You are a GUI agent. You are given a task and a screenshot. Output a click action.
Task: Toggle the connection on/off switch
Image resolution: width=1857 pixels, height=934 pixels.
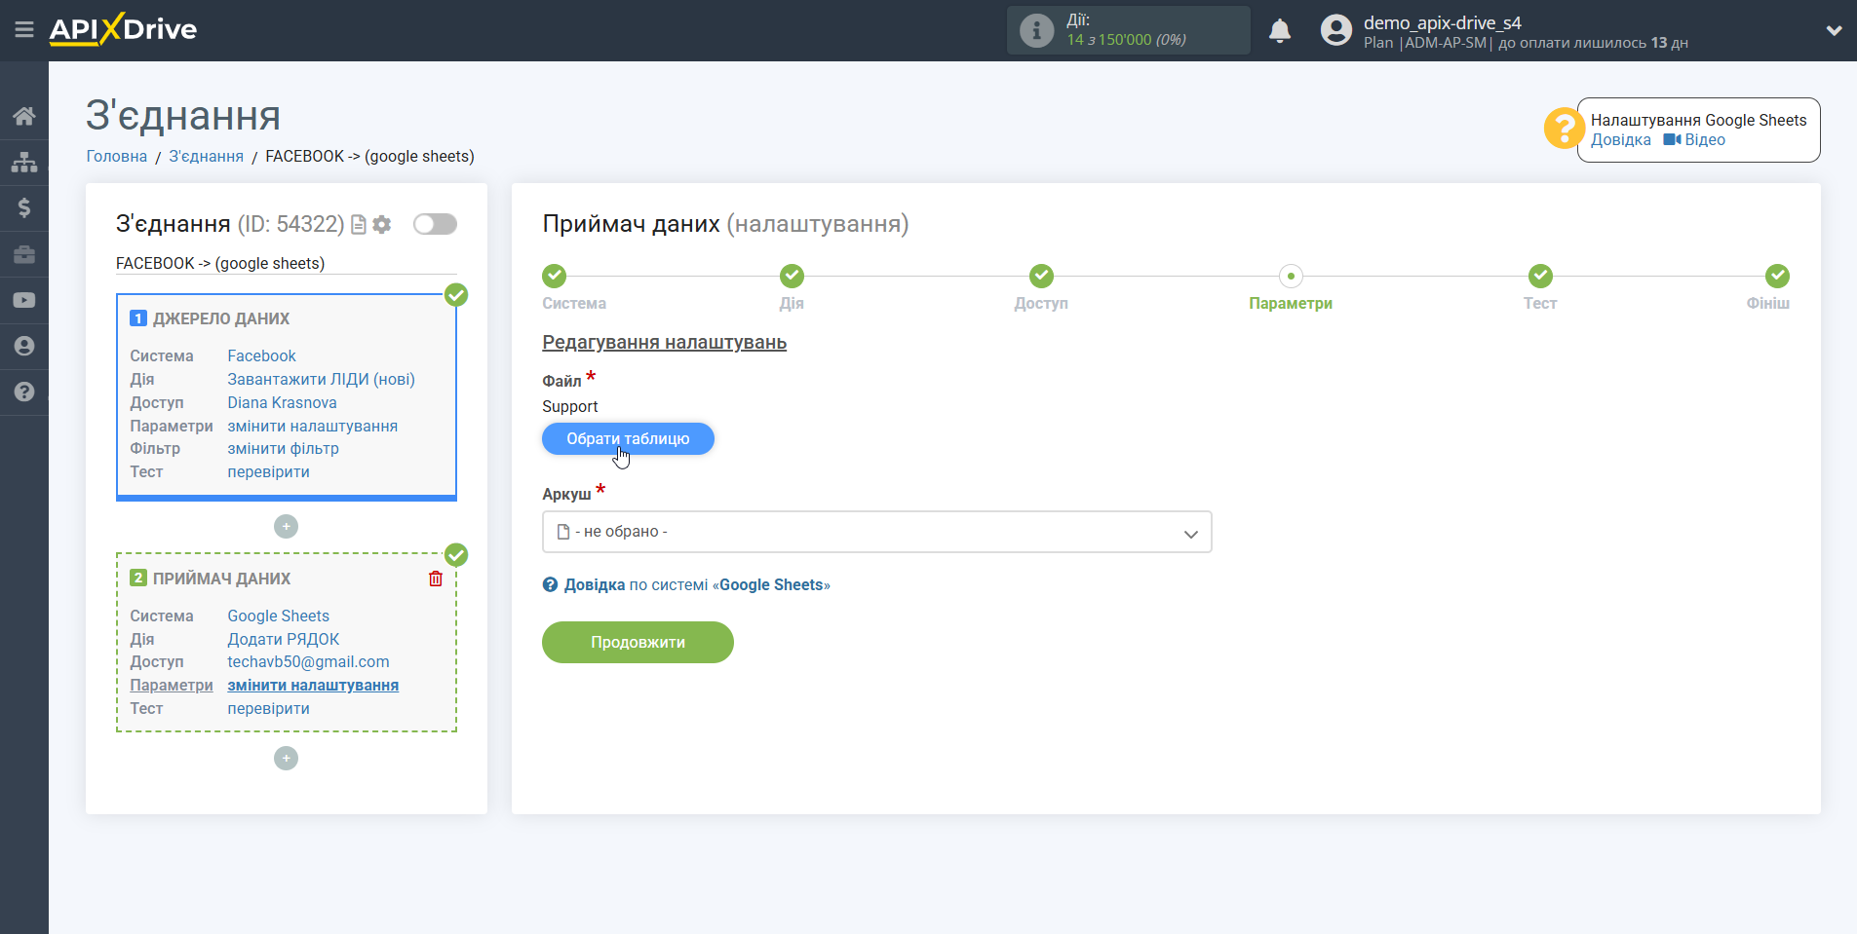[x=435, y=224]
